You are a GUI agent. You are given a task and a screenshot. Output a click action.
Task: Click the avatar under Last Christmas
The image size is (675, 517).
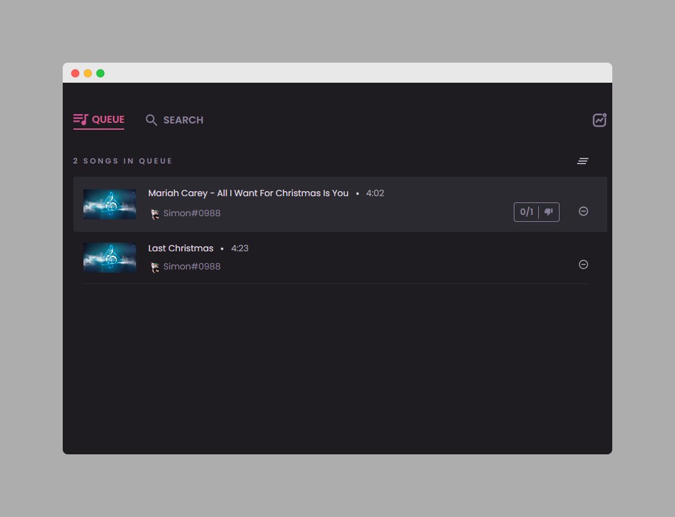pos(155,267)
